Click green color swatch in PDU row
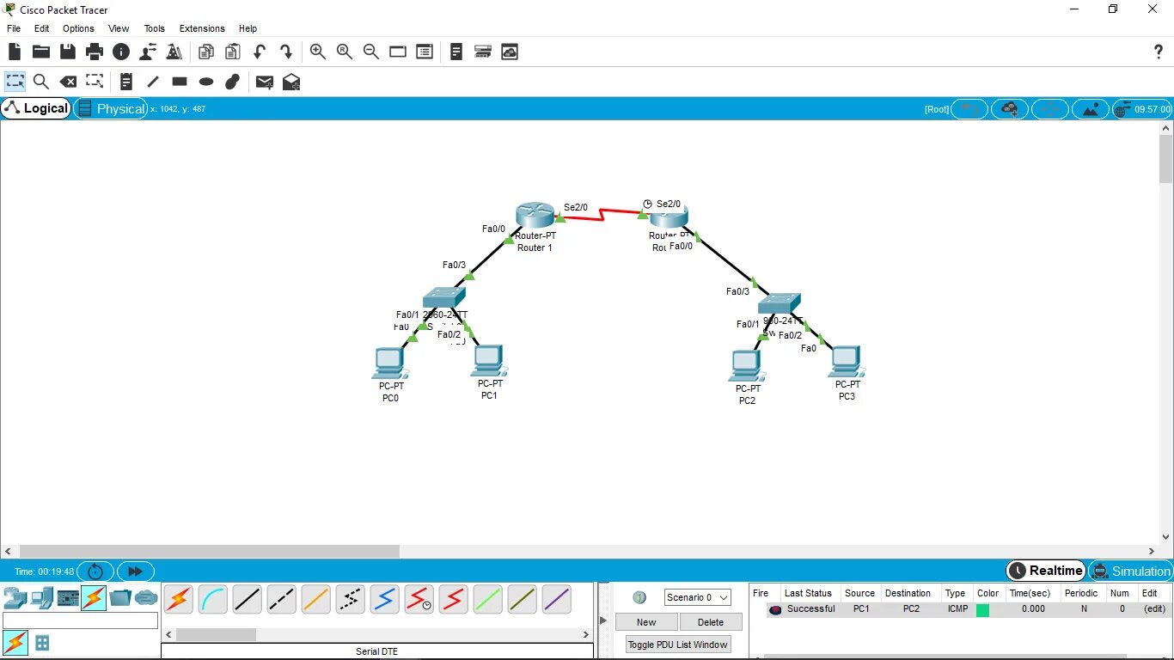The image size is (1174, 660). pyautogui.click(x=982, y=609)
